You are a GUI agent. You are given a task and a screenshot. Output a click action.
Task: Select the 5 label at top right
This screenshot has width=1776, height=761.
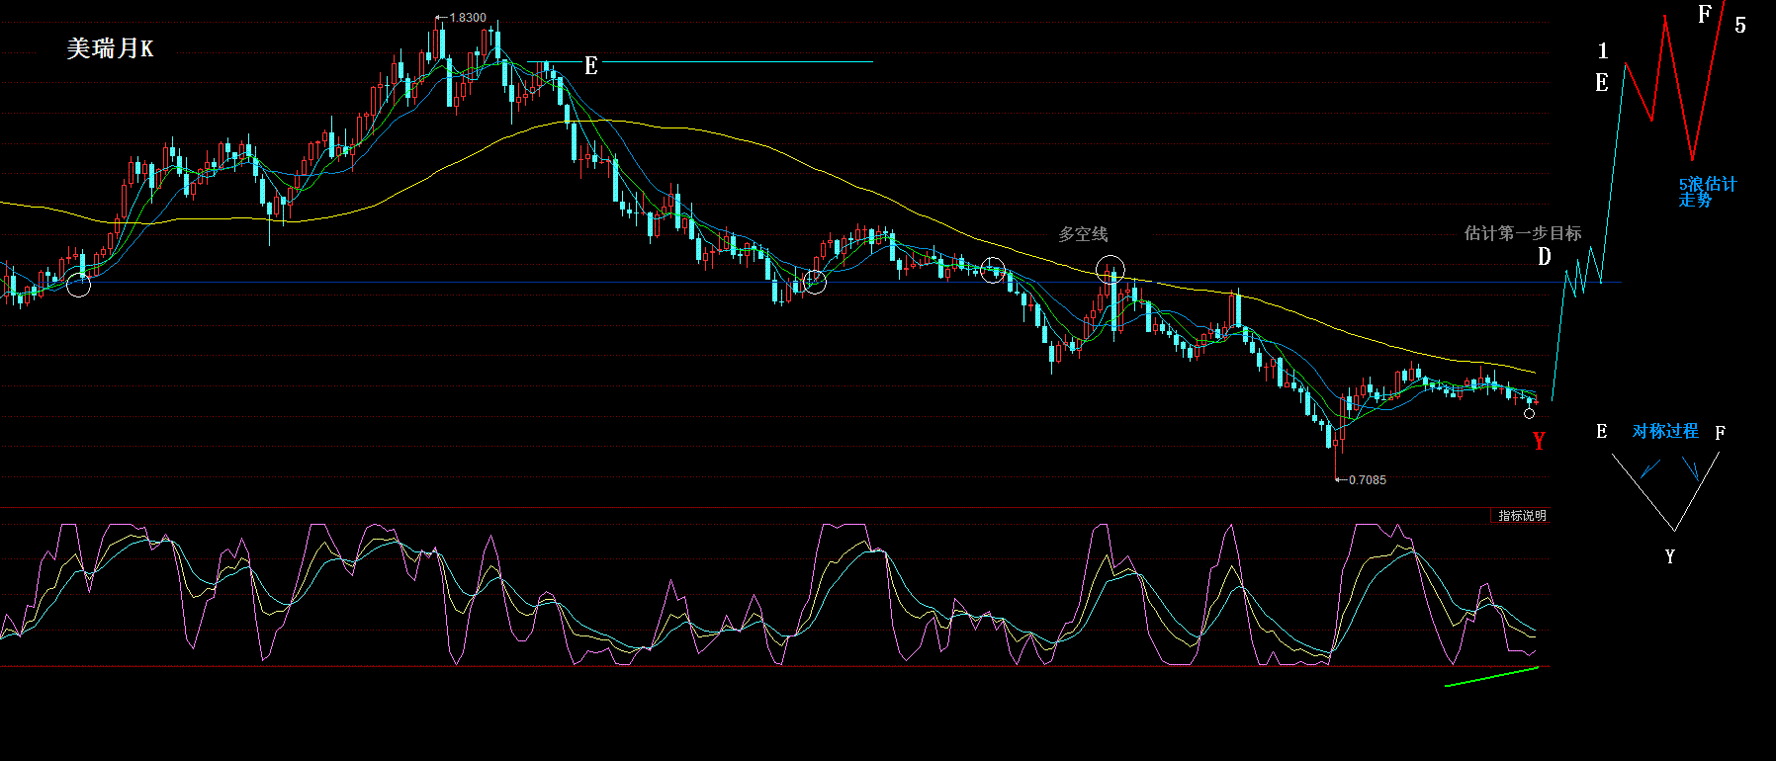[x=1740, y=26]
